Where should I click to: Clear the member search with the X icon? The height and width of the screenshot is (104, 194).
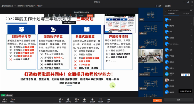(191, 10)
